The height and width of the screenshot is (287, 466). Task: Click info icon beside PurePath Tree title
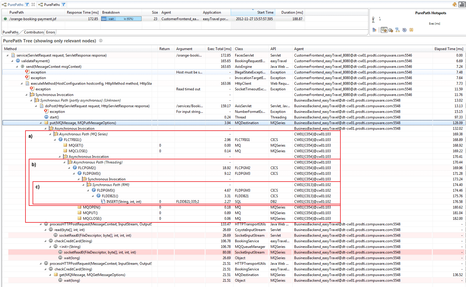tap(101, 41)
